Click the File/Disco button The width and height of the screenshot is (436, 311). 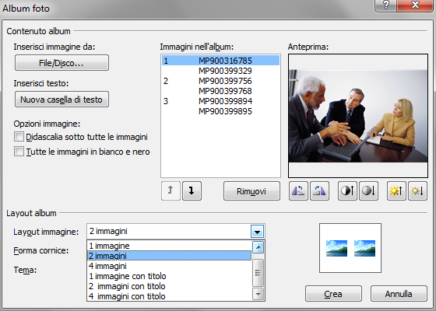pos(62,63)
